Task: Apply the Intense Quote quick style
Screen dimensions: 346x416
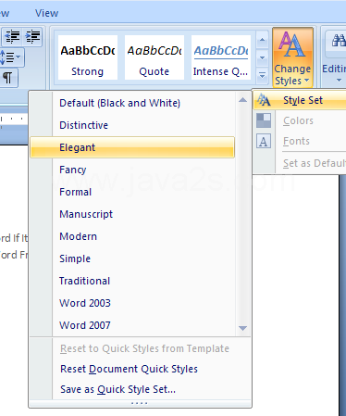Action: 221,57
